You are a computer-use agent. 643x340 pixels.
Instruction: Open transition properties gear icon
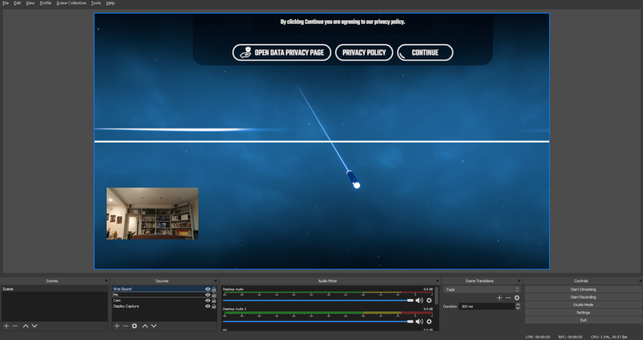pos(517,297)
